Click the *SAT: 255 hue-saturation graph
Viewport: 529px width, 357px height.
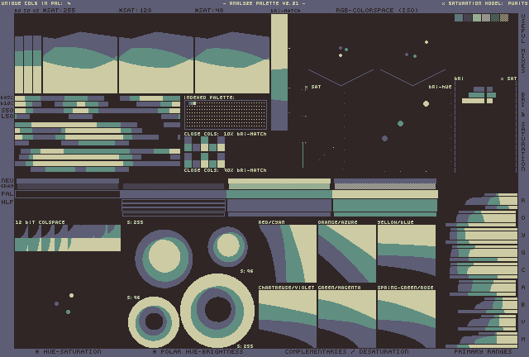[80, 63]
